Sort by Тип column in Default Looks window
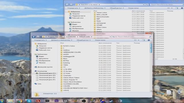The height and width of the screenshot is (103, 184). [x=118, y=43]
